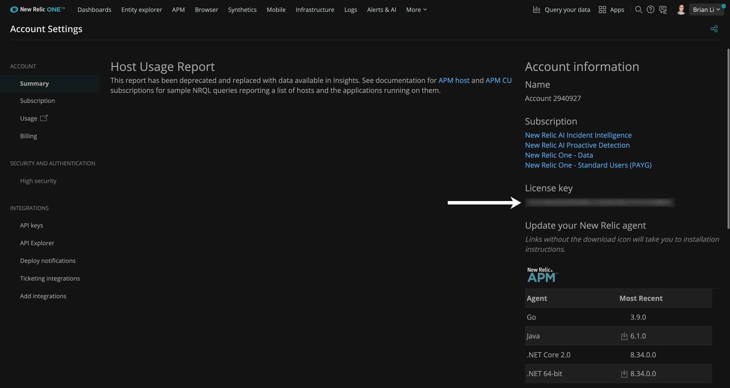The width and height of the screenshot is (730, 388).
Task: Click the Account Settings page title
Action: pyautogui.click(x=46, y=29)
